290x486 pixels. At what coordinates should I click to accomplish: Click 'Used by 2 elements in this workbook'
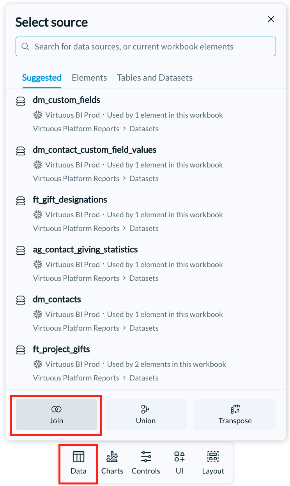[x=166, y=364]
